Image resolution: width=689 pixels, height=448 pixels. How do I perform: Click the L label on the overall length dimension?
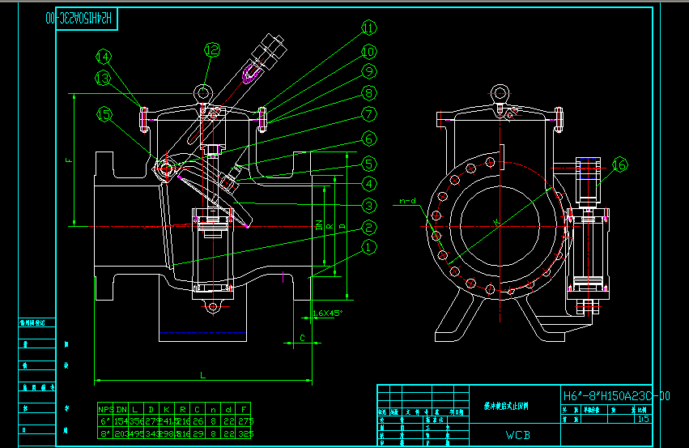[203, 374]
